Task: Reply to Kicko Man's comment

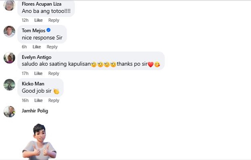Action: click(54, 100)
